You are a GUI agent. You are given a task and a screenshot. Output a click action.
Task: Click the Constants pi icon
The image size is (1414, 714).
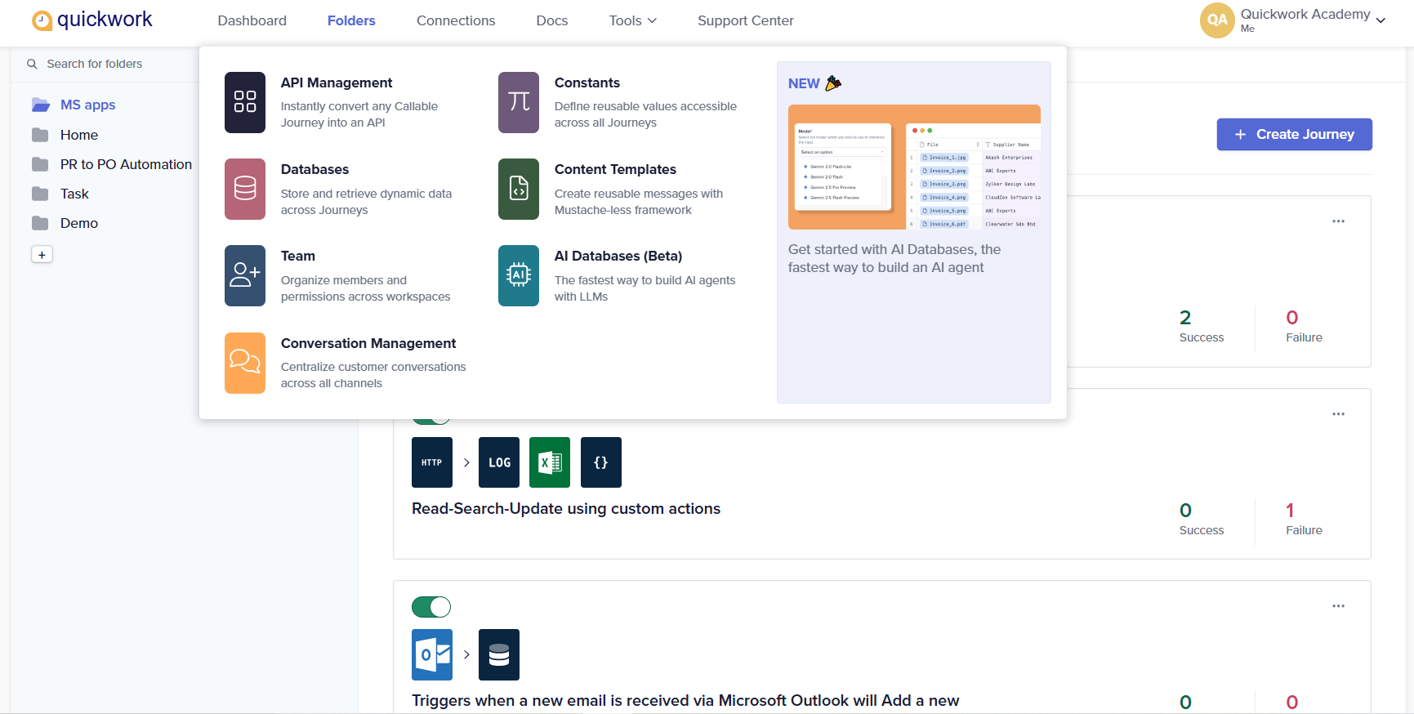click(519, 102)
